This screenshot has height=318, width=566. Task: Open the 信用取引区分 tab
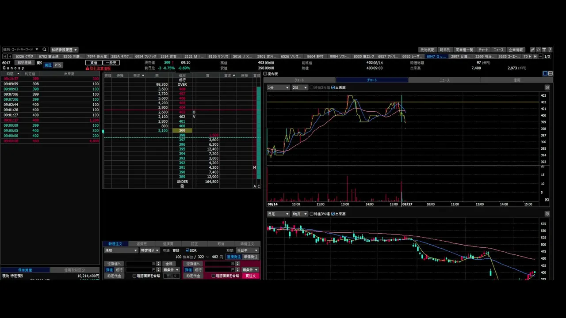pos(75,270)
